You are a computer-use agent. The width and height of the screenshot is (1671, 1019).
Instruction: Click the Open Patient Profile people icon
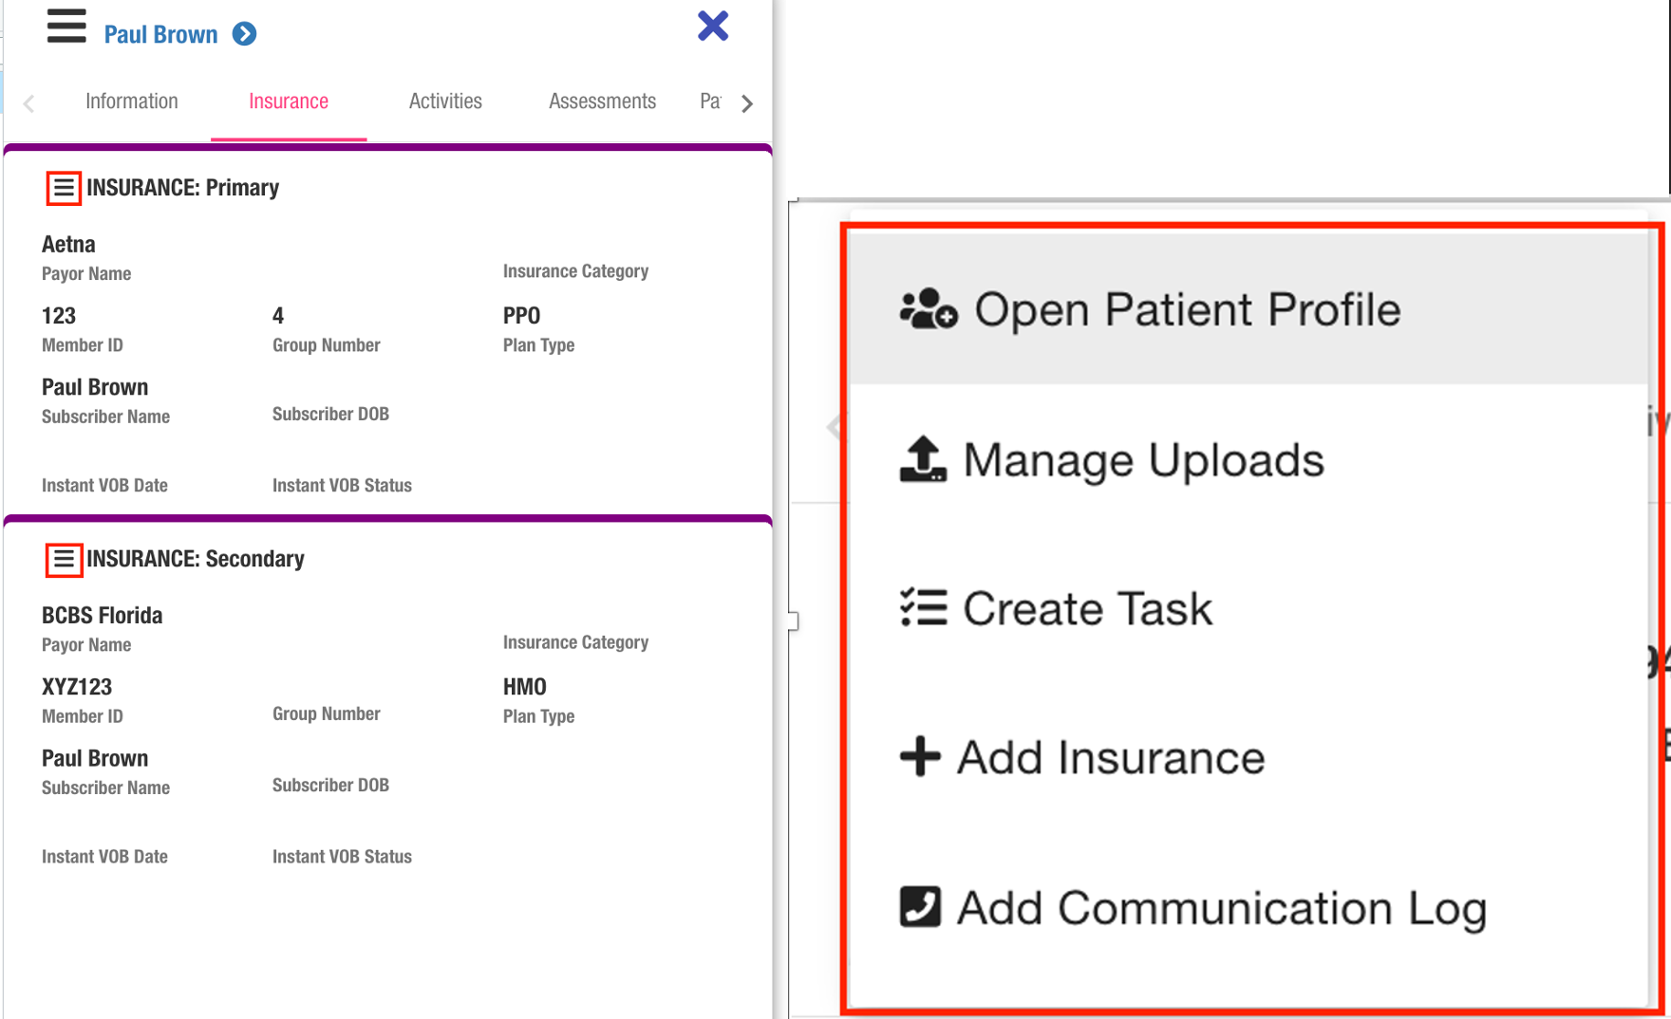click(928, 309)
